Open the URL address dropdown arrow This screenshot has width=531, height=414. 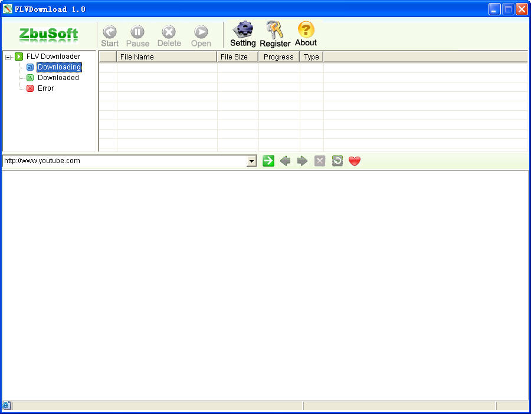pyautogui.click(x=252, y=161)
